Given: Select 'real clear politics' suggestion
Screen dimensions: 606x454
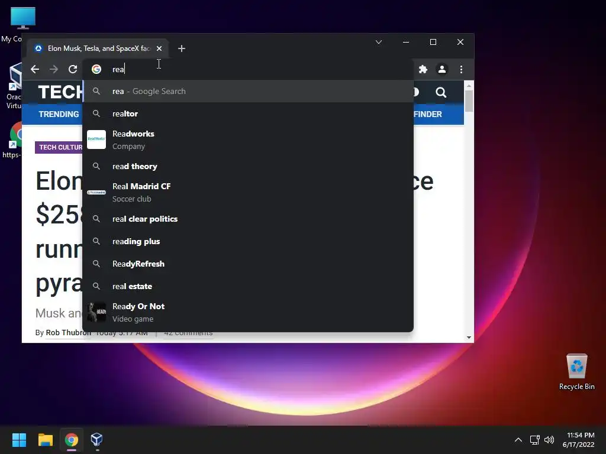Looking at the screenshot, I should point(248,219).
